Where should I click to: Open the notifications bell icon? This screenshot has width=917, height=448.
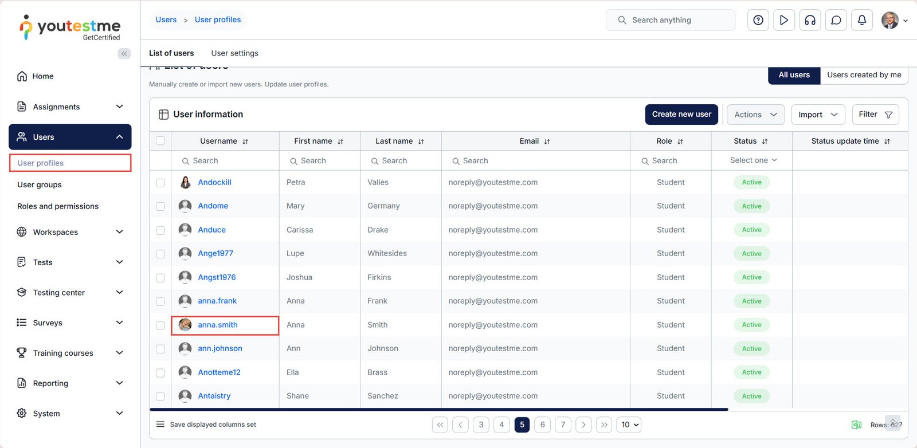(862, 20)
